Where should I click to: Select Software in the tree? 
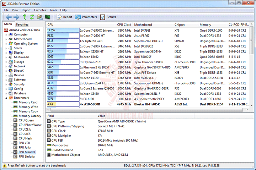coord(17,80)
